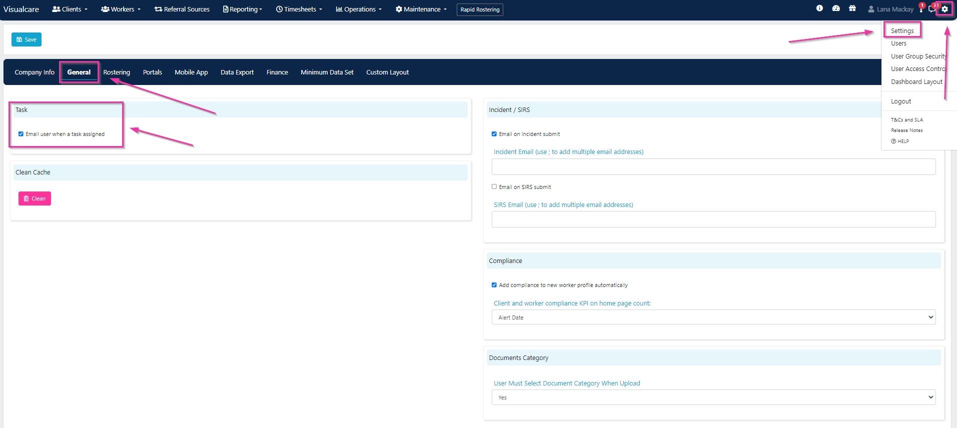Toggle Email on incident submit checkbox
957x428 pixels.
pos(494,134)
